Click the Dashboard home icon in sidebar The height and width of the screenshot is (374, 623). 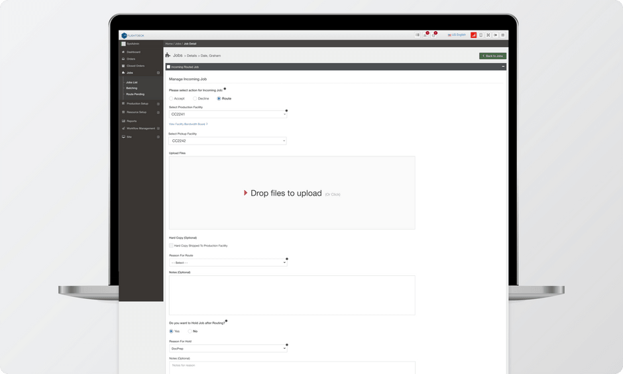pos(123,52)
